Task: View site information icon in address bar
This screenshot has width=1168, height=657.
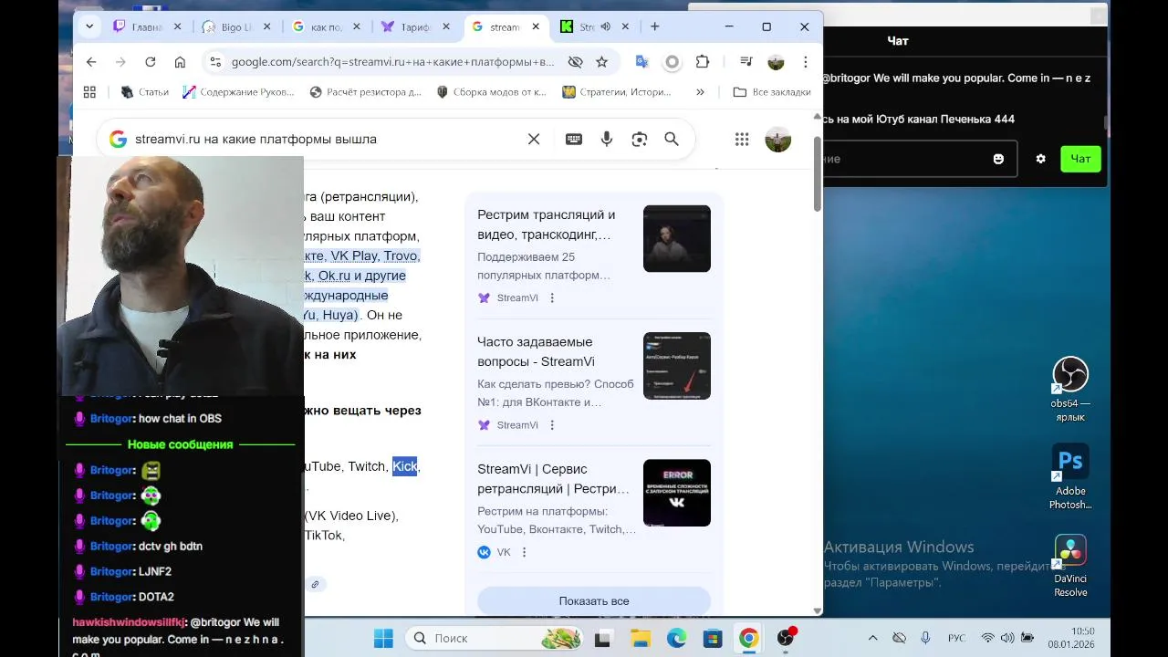Action: coord(215,62)
